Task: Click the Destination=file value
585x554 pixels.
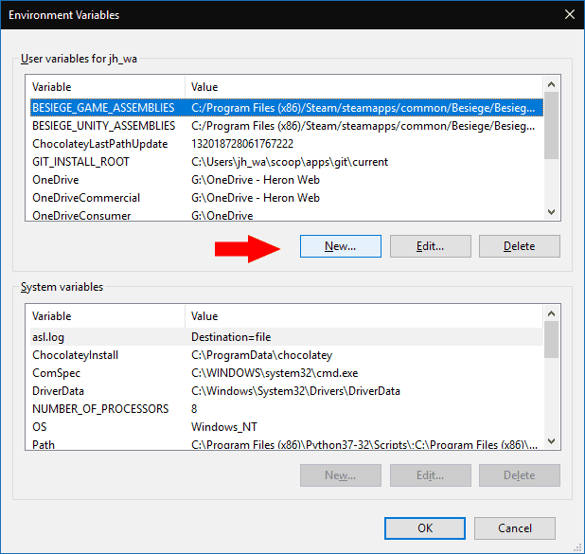Action: click(x=231, y=337)
